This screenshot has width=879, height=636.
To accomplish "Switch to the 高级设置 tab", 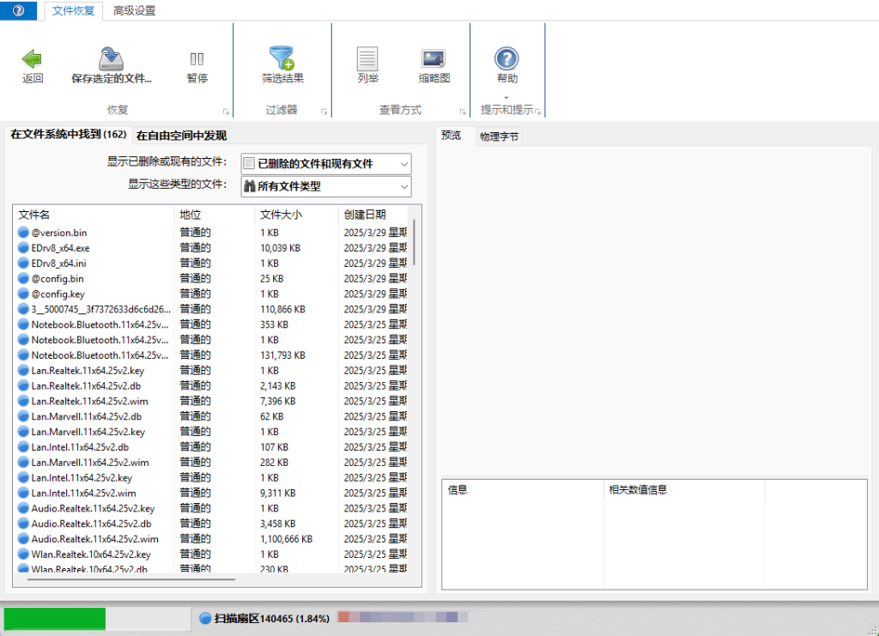I will pos(134,11).
